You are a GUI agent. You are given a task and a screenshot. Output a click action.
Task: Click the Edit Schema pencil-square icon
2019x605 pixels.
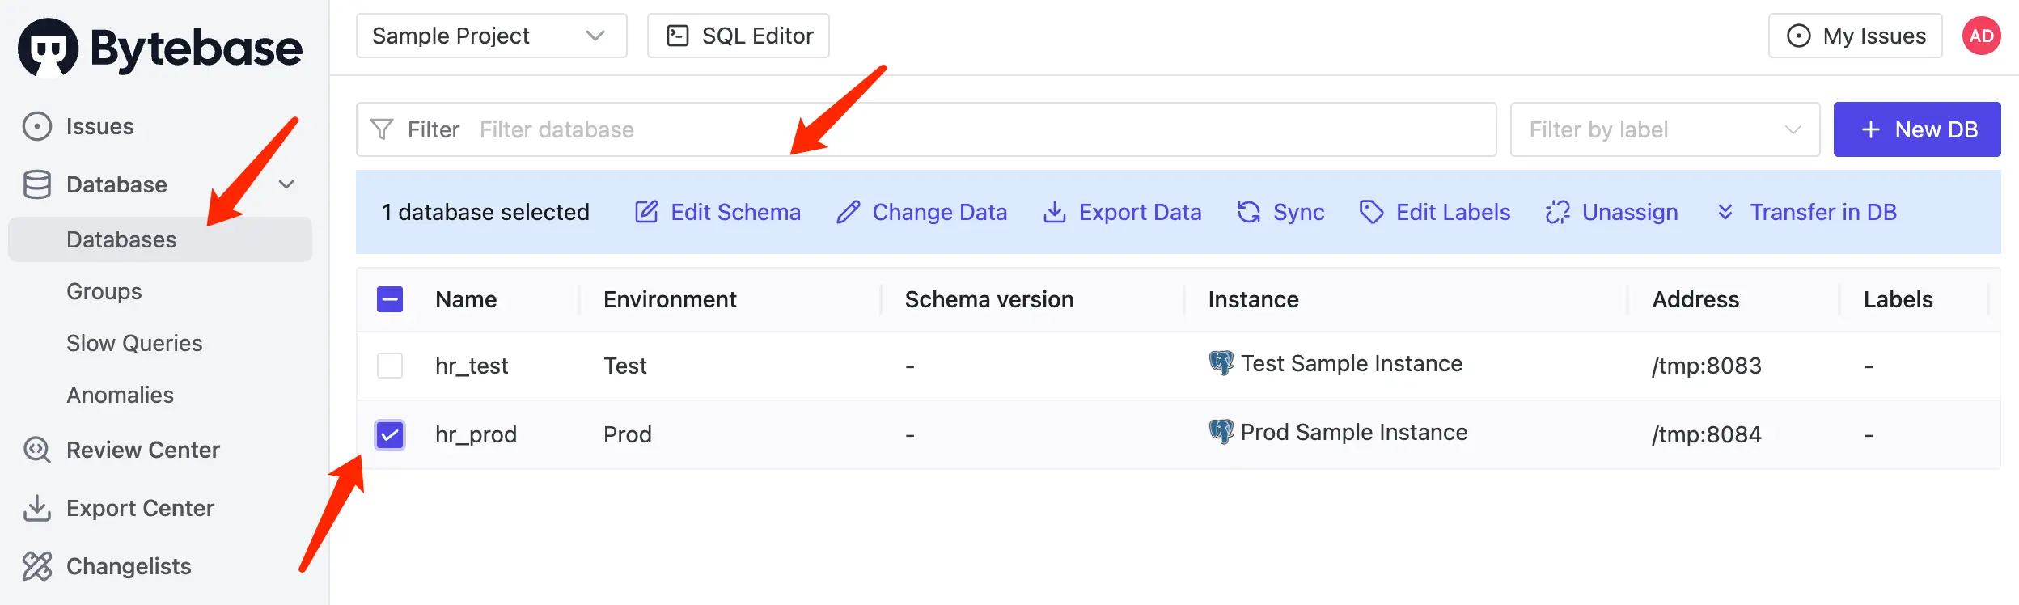[x=646, y=212]
